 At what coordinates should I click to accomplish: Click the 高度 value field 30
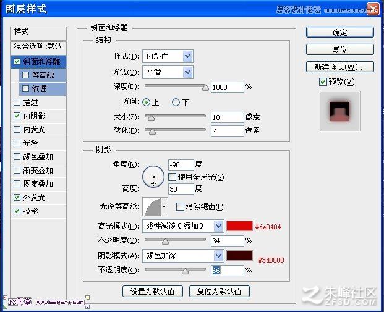[x=181, y=189]
